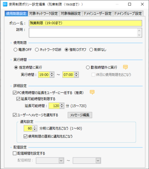
Task: Click the メッセージ編集 button
Action: 80,115
